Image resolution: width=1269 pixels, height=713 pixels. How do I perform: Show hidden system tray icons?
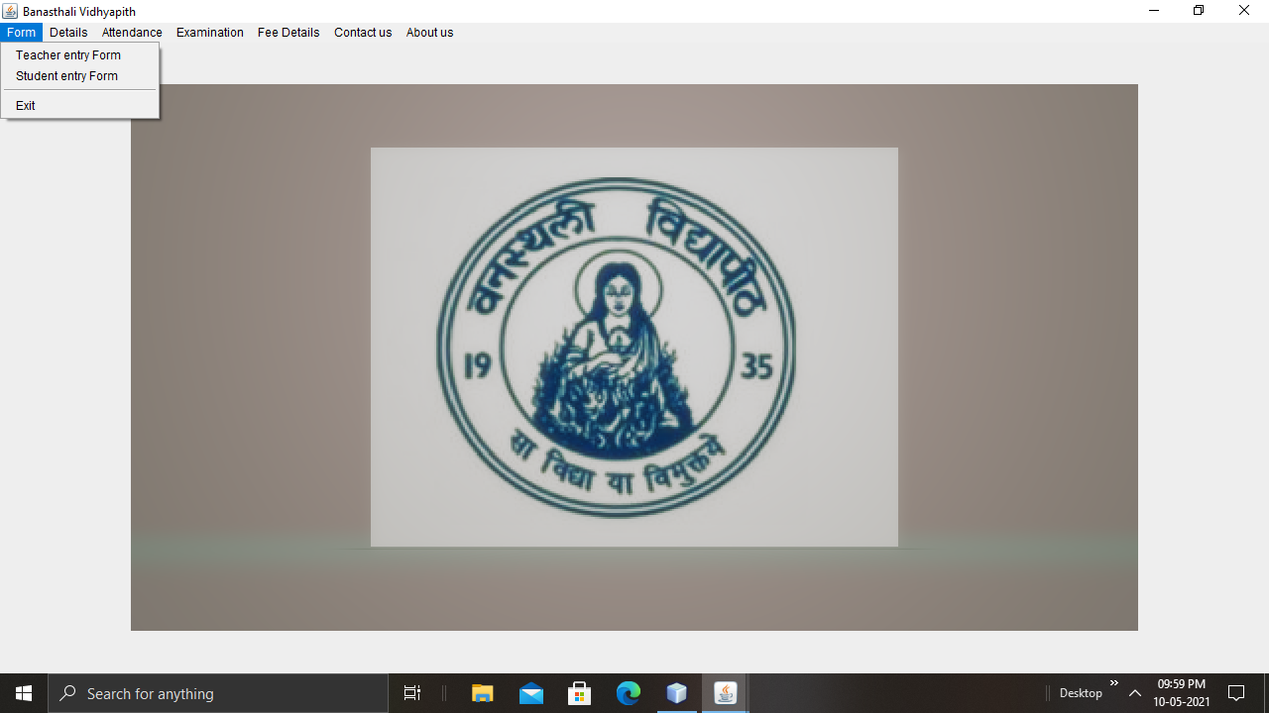click(x=1135, y=693)
